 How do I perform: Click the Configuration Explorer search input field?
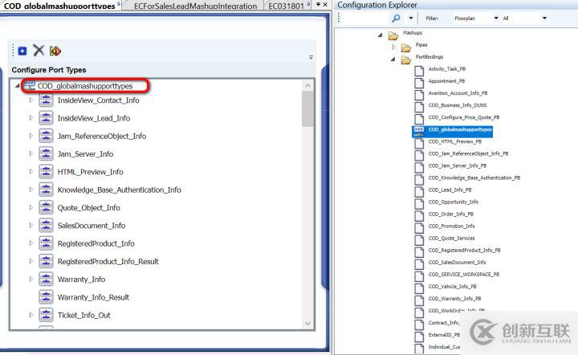click(x=366, y=18)
